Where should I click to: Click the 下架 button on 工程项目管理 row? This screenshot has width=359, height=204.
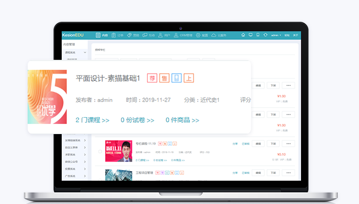(273, 173)
